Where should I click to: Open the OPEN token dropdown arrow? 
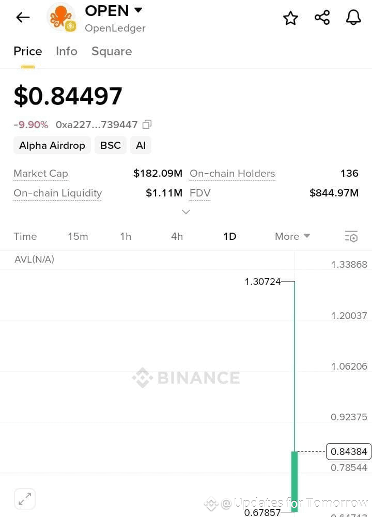tap(138, 10)
